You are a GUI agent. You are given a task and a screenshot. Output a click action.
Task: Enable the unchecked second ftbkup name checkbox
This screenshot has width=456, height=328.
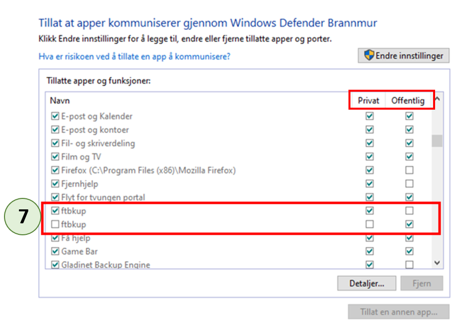pyautogui.click(x=55, y=225)
